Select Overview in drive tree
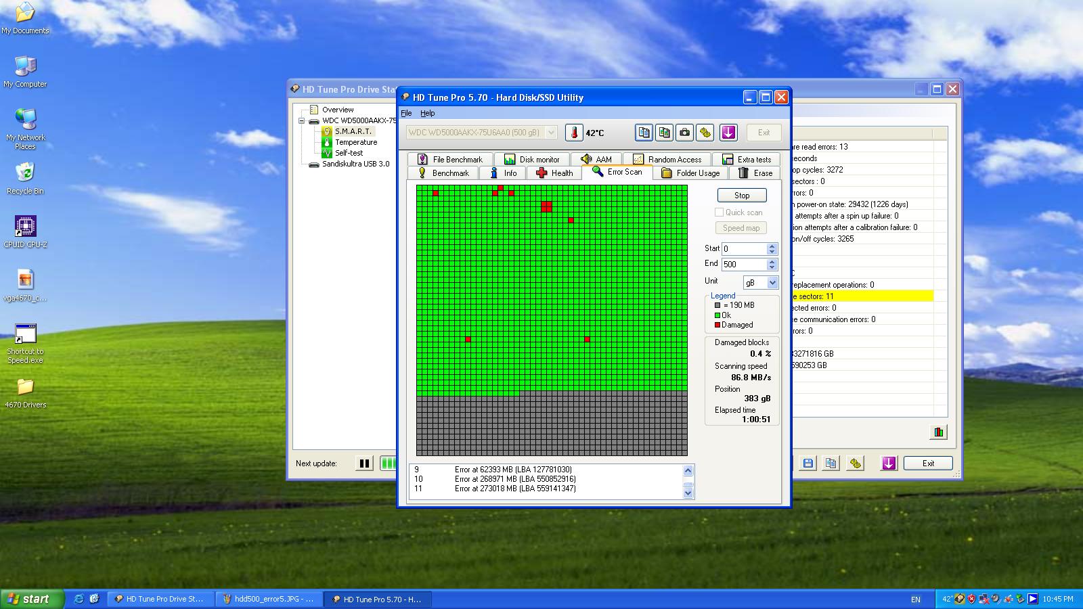 point(338,110)
